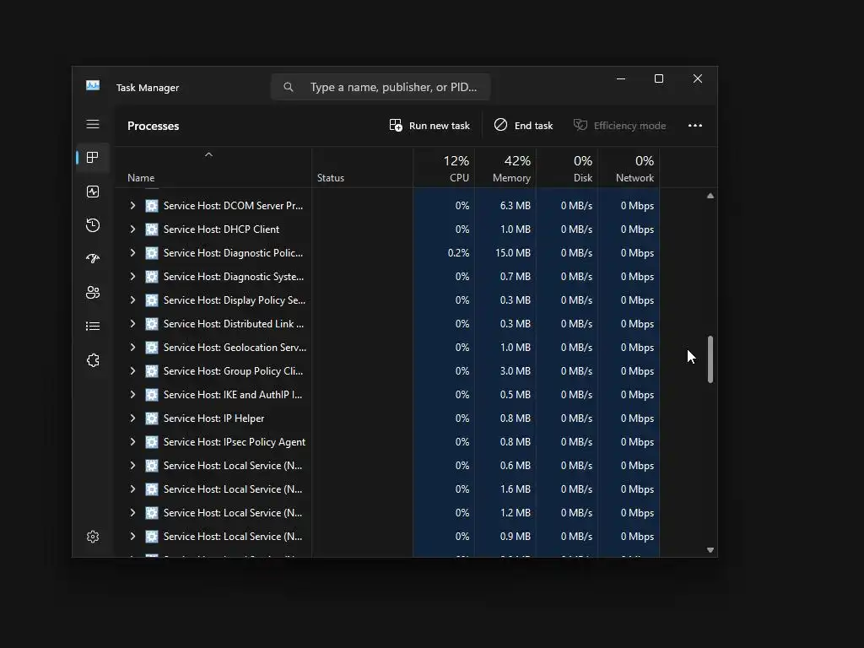Select Service Host: IP Helper text
Image resolution: width=864 pixels, height=648 pixels.
pos(213,418)
